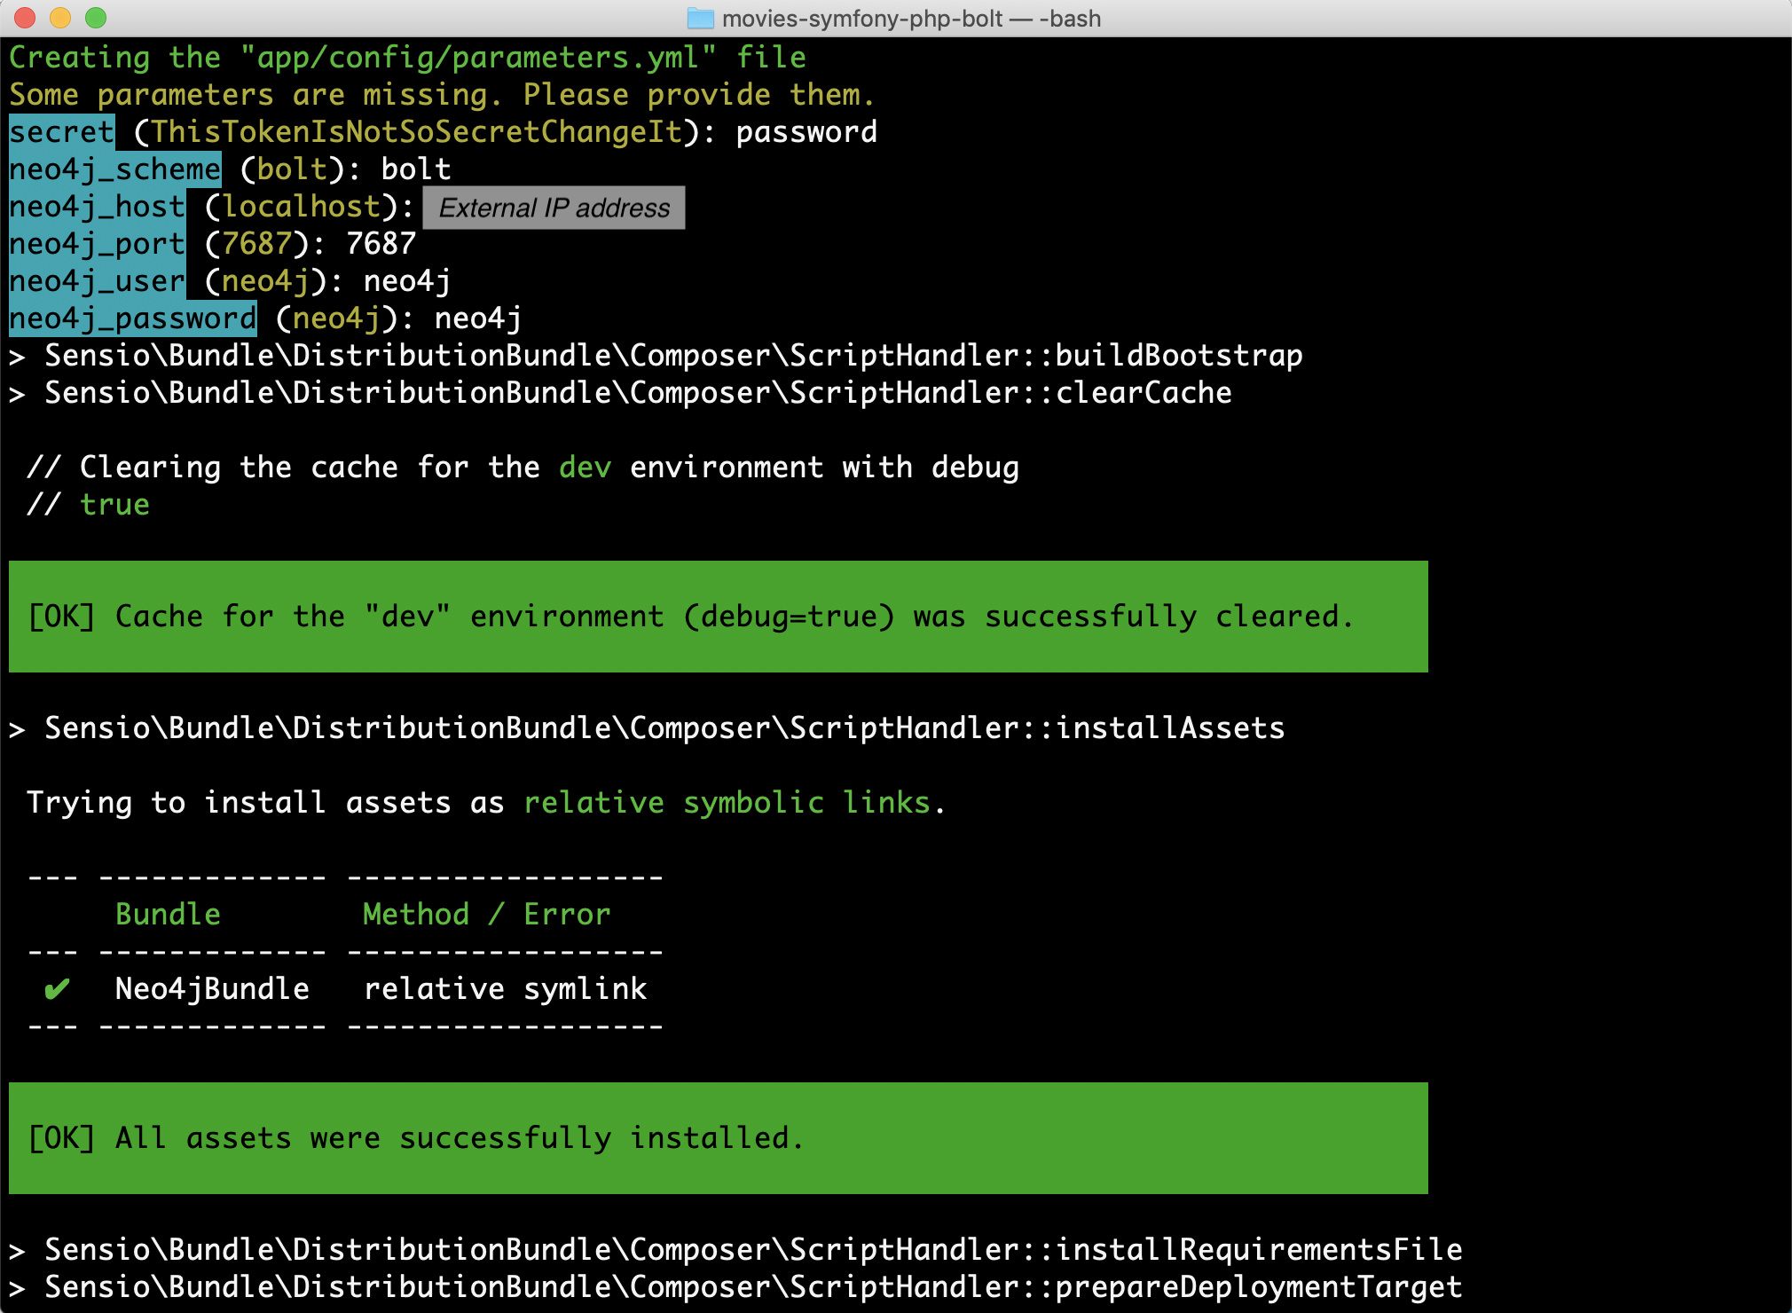
Task: Click the highlighted neo4j_port parameter label
Action: point(98,244)
